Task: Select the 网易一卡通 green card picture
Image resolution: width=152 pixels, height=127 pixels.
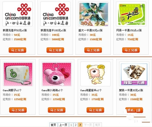Action: click(x=131, y=14)
